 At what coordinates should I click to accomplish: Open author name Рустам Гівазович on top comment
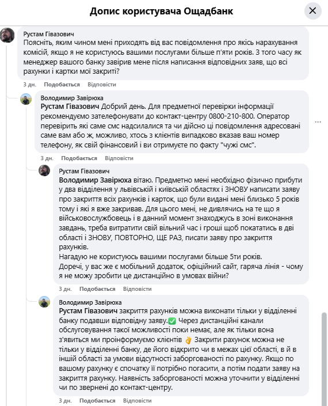(49, 34)
